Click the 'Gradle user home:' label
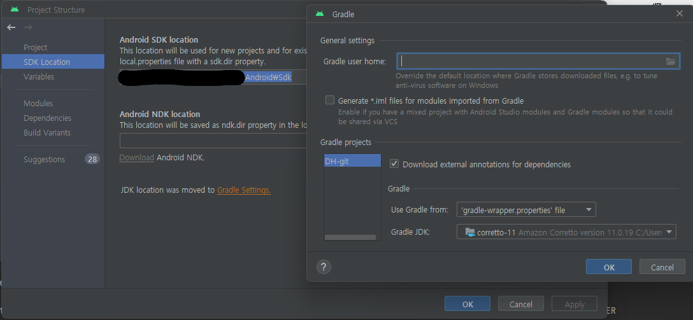 click(x=355, y=61)
